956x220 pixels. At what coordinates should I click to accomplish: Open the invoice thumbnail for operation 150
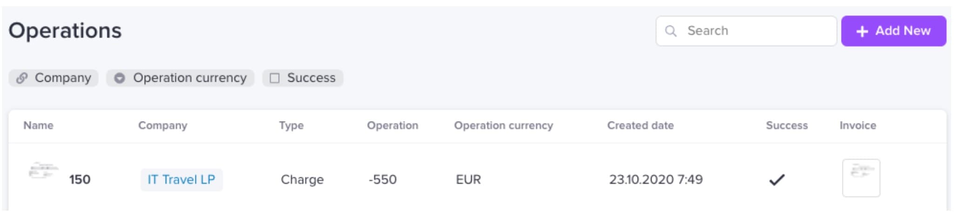point(861,178)
